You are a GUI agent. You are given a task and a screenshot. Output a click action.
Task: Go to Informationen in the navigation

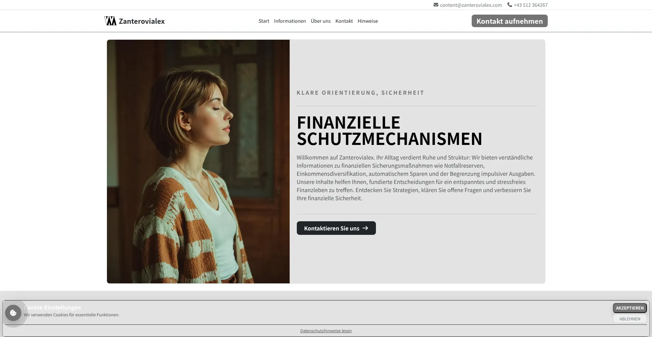290,21
